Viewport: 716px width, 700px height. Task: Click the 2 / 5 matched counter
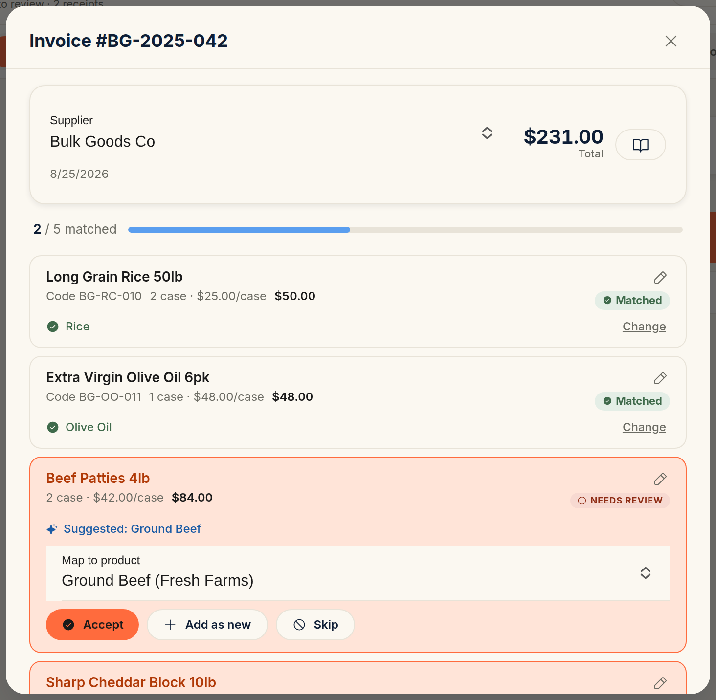tap(75, 229)
